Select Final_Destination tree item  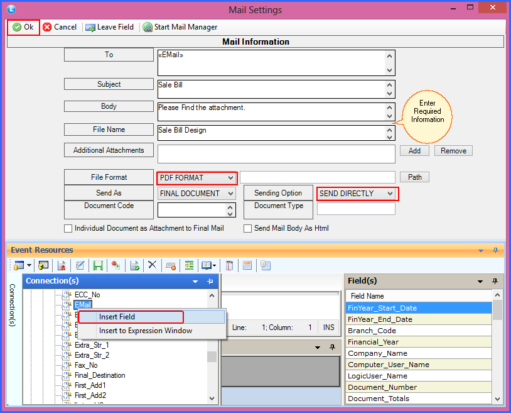click(x=100, y=375)
